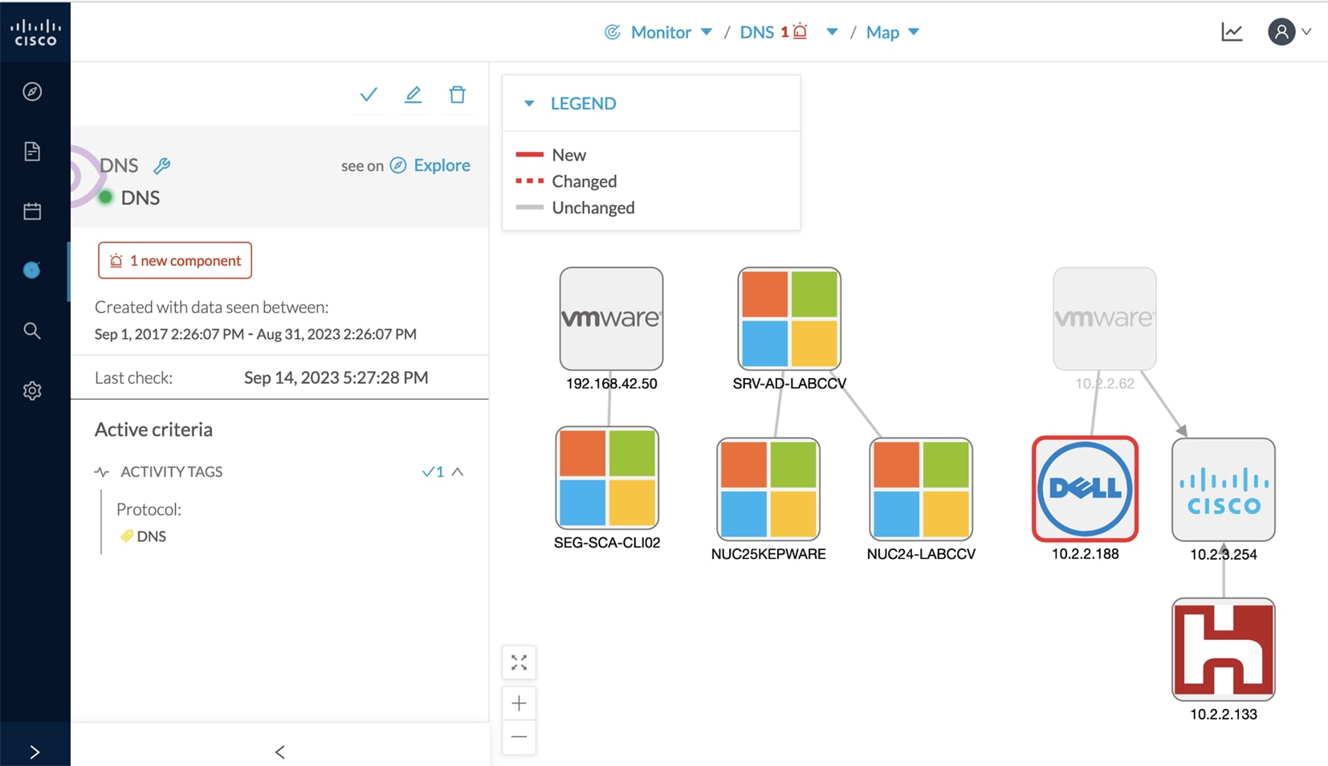Open the Reports document icon in sidebar
Screen dimensions: 1328x766
click(32, 151)
